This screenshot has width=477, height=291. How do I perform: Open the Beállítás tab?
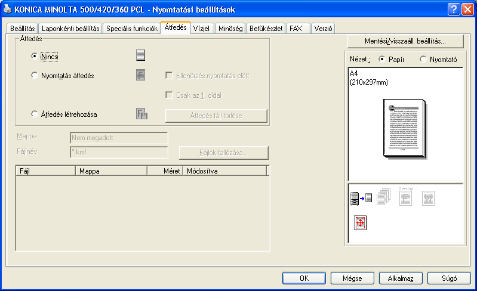point(22,29)
